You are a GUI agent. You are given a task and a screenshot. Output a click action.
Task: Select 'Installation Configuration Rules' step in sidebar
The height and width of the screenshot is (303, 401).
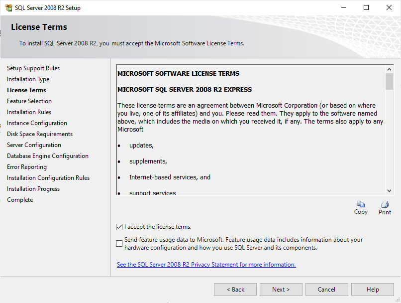[x=48, y=178]
